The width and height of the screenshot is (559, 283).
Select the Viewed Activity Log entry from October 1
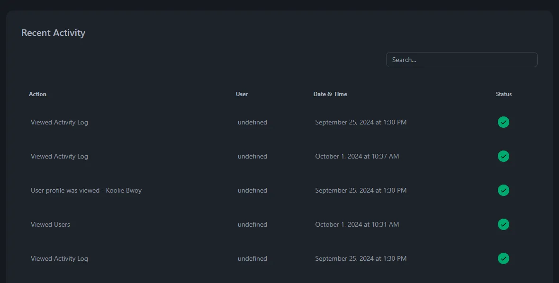pyautogui.click(x=59, y=156)
